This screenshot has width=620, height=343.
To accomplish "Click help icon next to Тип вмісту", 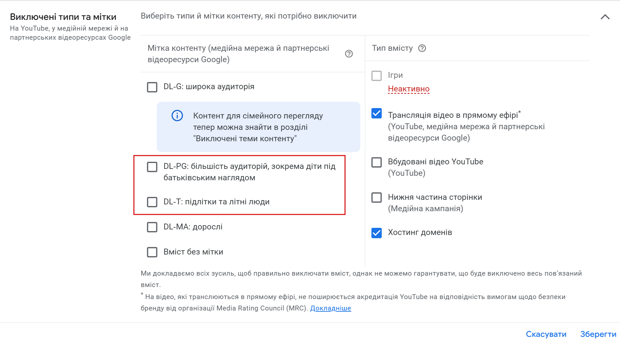I will (x=422, y=48).
